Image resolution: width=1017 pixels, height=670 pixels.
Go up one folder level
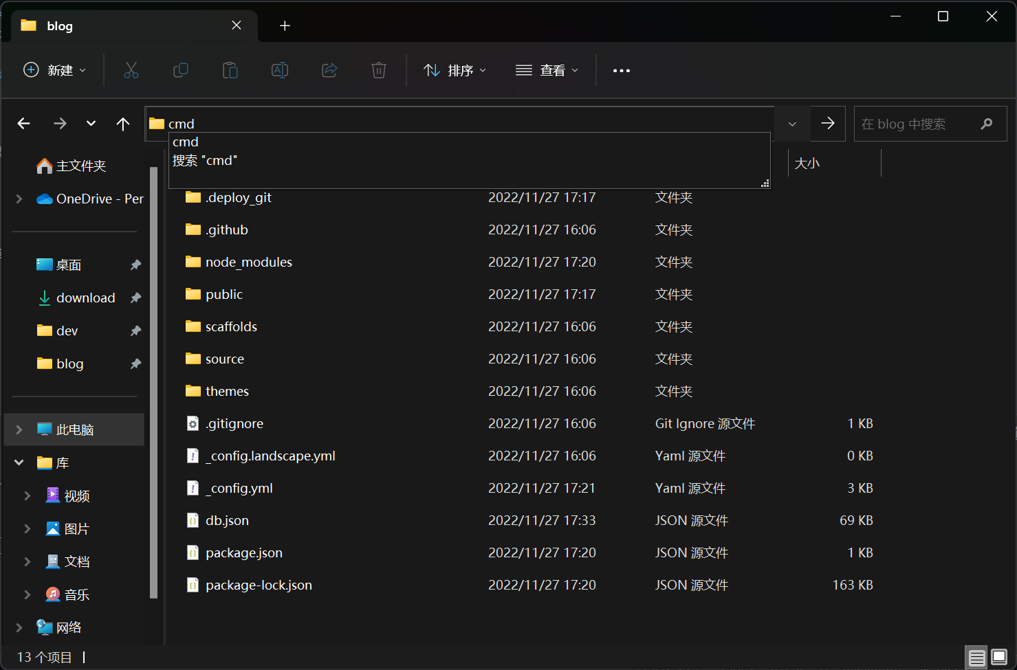(x=123, y=124)
